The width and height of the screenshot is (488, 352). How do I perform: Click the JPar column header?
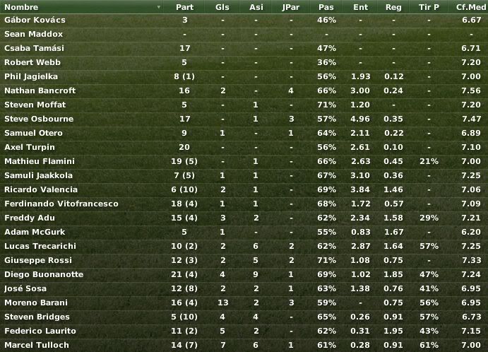pos(291,7)
